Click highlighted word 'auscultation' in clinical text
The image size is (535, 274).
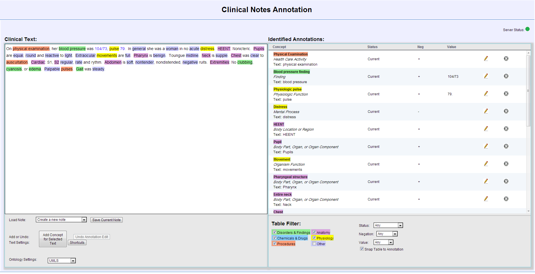tap(17, 62)
